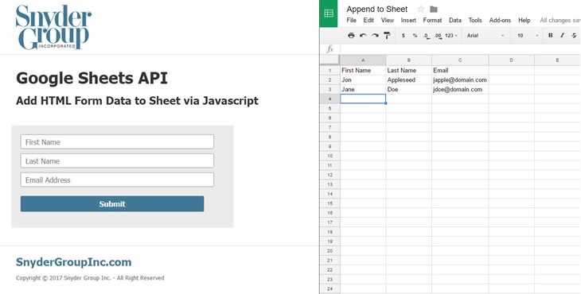Rename the Append to Sheet title
The width and height of the screenshot is (581, 294).
376,10
